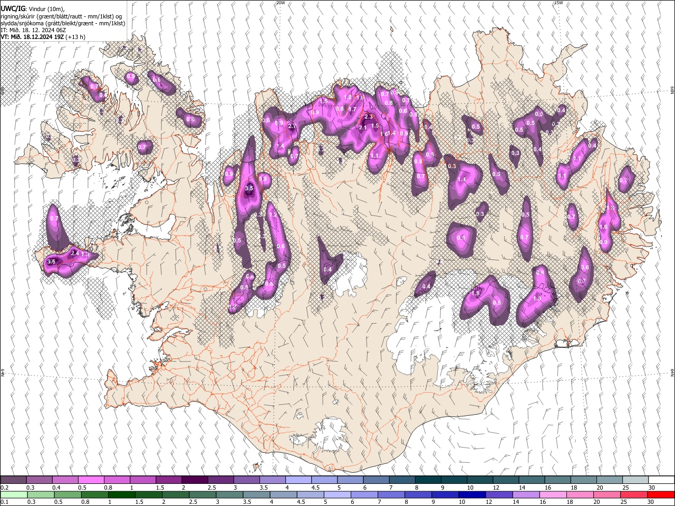
Task: Click the pale grey 25–30 swatch in upper row
Action: pos(635,480)
